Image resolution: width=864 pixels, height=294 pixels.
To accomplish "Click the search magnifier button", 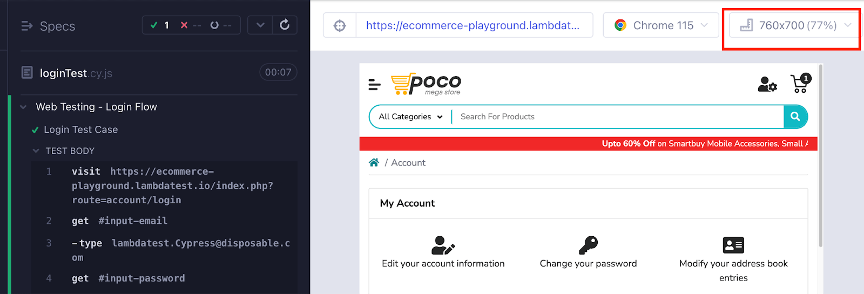I will pos(795,117).
